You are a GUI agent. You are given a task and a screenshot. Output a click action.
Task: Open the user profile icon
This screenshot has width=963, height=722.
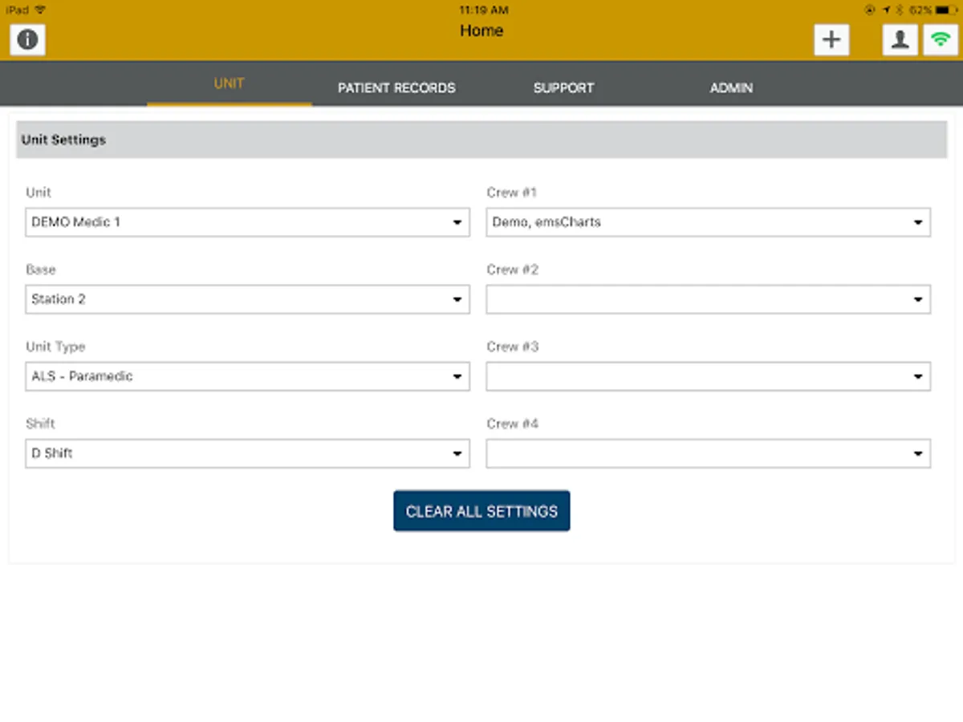coord(900,39)
